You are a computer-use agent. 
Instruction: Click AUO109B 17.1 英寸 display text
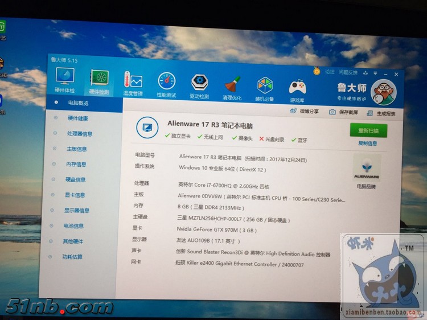208,241
